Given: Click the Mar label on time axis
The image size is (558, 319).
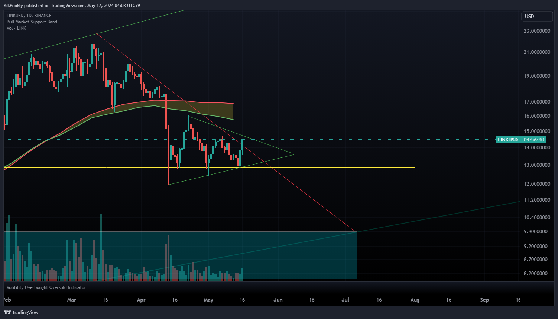Looking at the screenshot, I should click(x=72, y=300).
